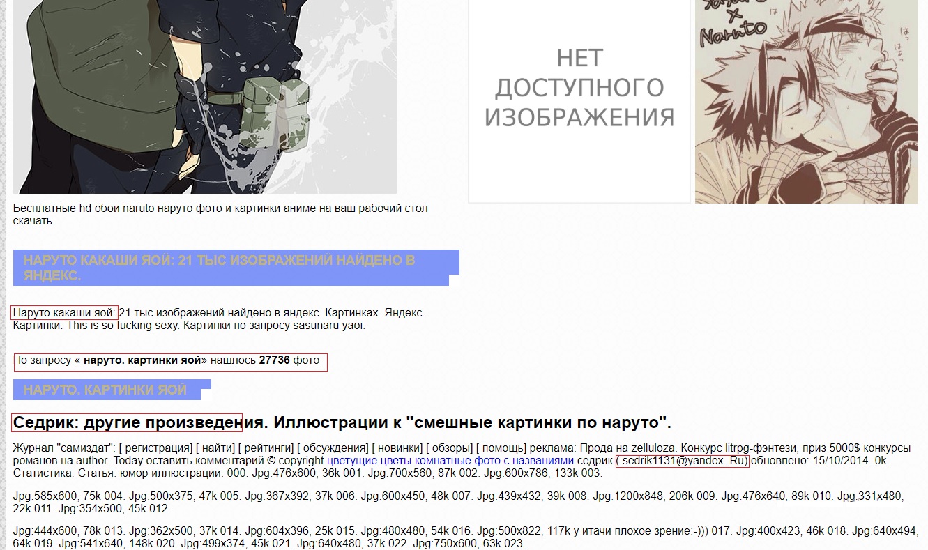Screen dimensions: 928x550
Task: Click the '[ новинки]' text
Action: pyautogui.click(x=397, y=448)
